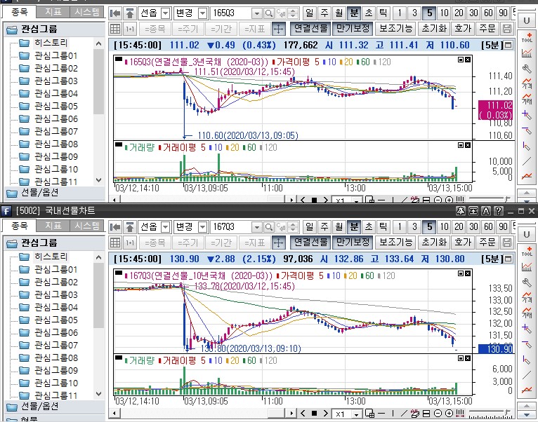
Task: Toggle 연결선물 in the upper window
Action: click(310, 29)
